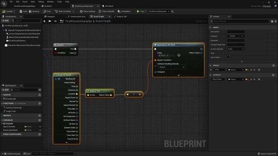The image size is (278, 156).
Task: Open the Access Specifier dropdown
Action: [x=236, y=49]
